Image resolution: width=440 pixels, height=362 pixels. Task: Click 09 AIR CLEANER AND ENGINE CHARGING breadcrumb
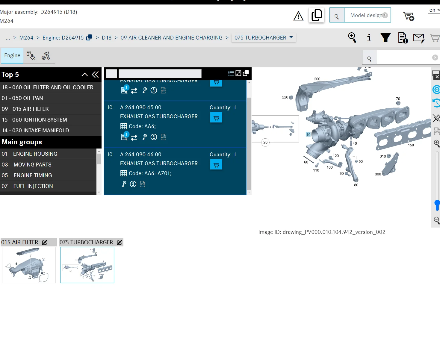[171, 38]
